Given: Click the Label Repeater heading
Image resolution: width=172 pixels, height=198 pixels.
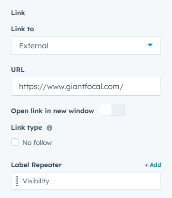Looking at the screenshot, I should coord(36,165).
